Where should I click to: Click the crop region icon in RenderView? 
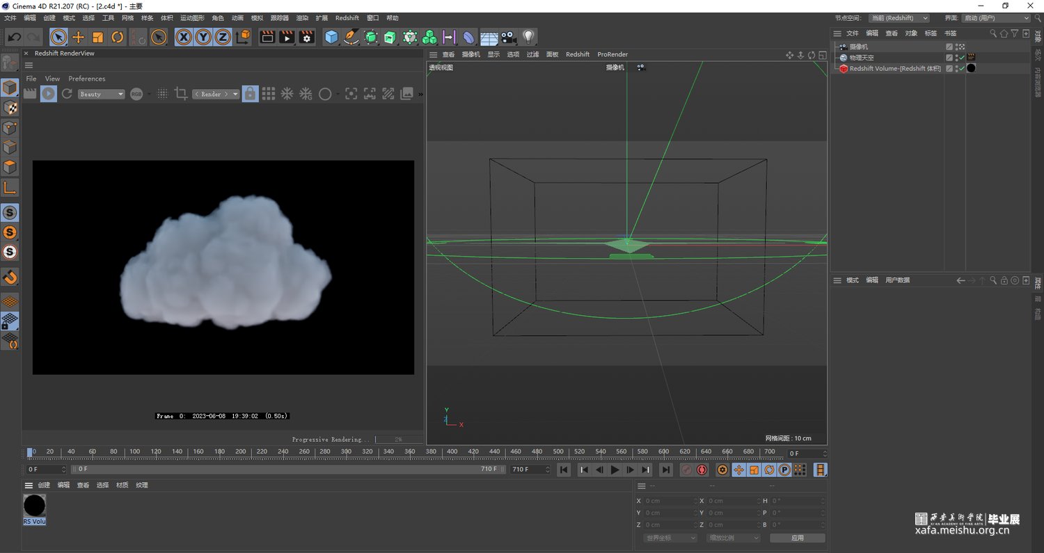[x=181, y=94]
